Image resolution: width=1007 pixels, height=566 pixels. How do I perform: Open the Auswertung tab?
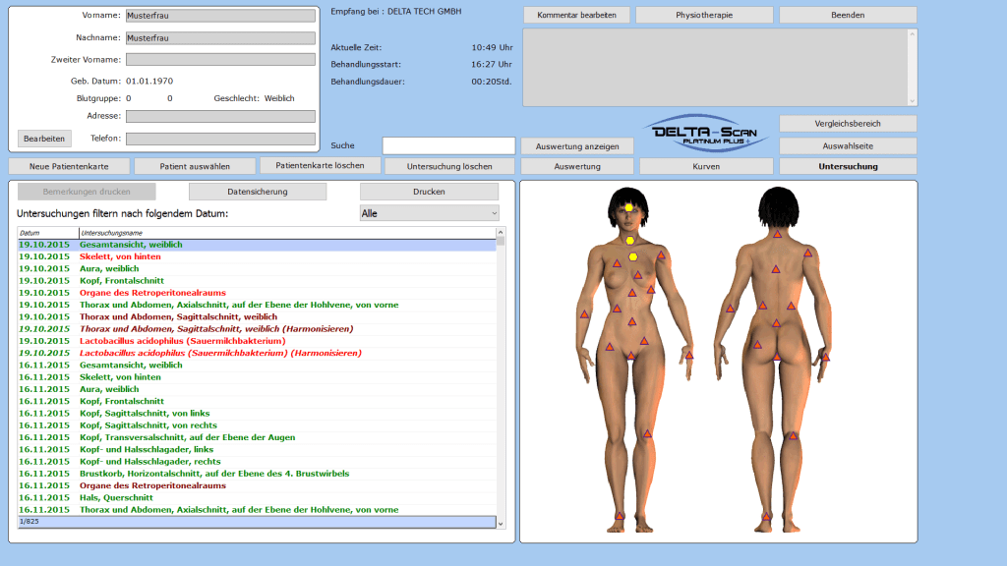tap(577, 167)
